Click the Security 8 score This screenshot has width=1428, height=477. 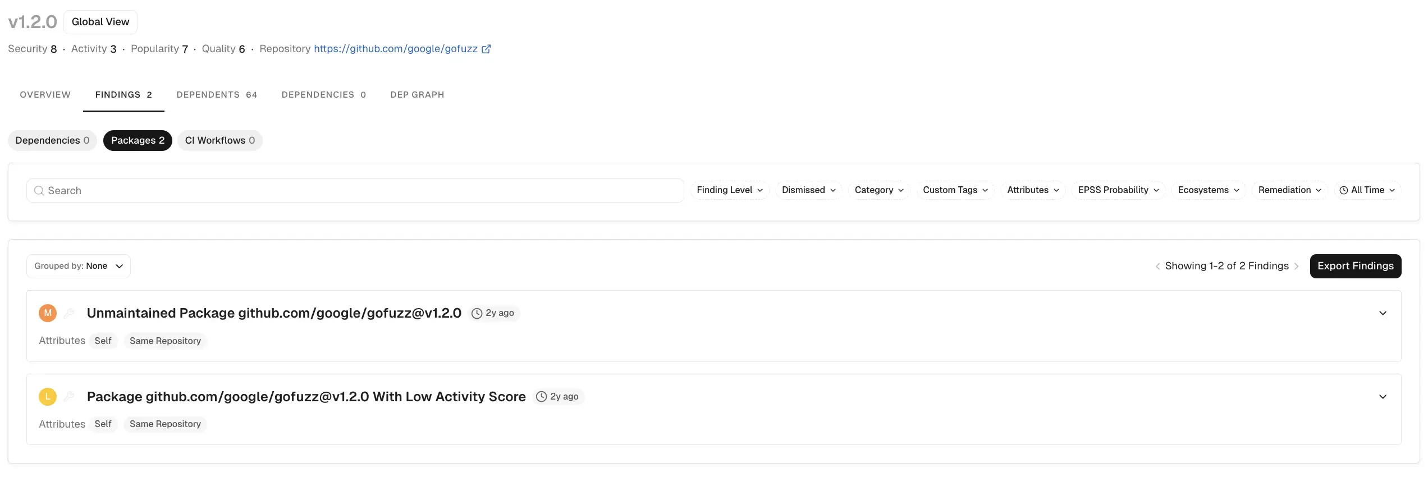(33, 49)
